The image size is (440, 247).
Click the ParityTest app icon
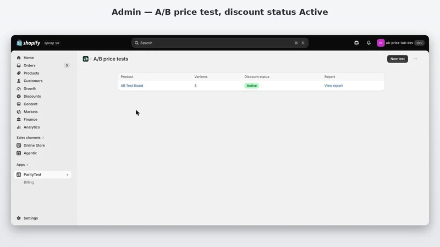[x=19, y=175]
